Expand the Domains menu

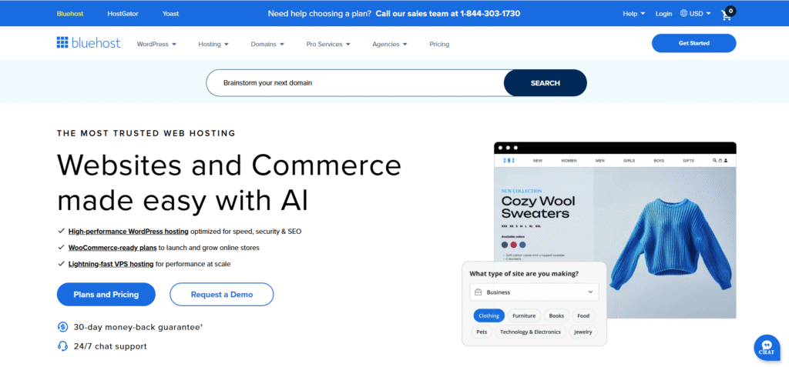[x=267, y=45]
